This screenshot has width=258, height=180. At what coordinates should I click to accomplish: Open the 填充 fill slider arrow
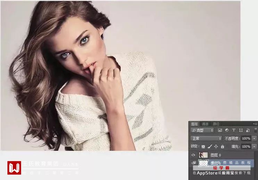point(255,146)
